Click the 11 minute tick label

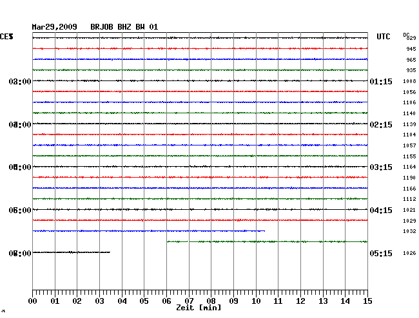click(x=278, y=301)
